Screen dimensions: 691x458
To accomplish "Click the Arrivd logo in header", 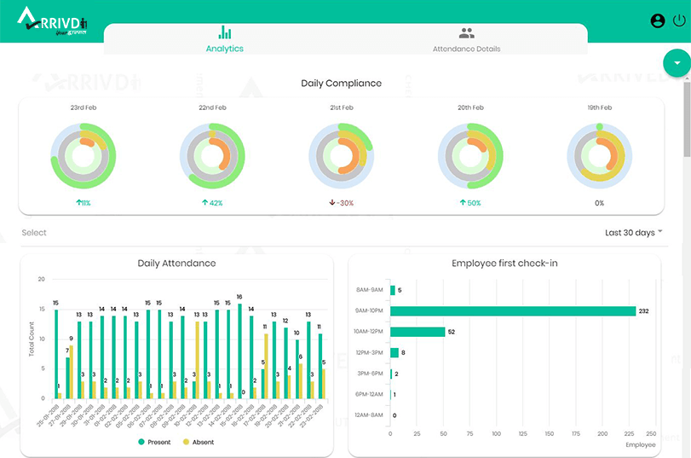I will coord(52,20).
